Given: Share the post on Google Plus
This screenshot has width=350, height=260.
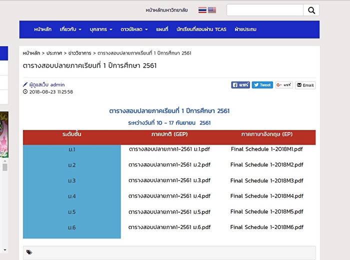Looking at the screenshot, I should click(284, 85).
